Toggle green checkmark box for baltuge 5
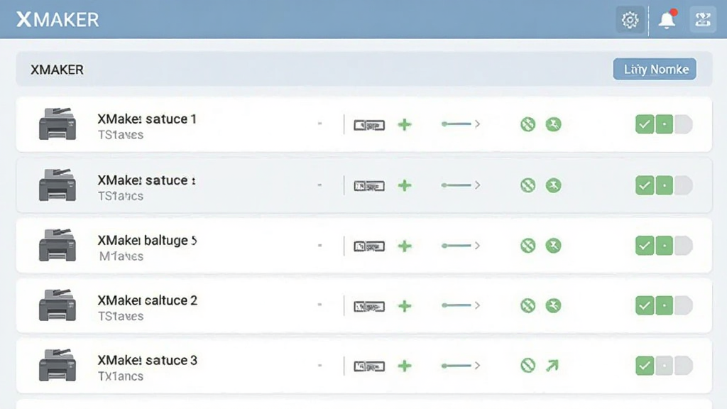This screenshot has width=727, height=409. coord(645,245)
